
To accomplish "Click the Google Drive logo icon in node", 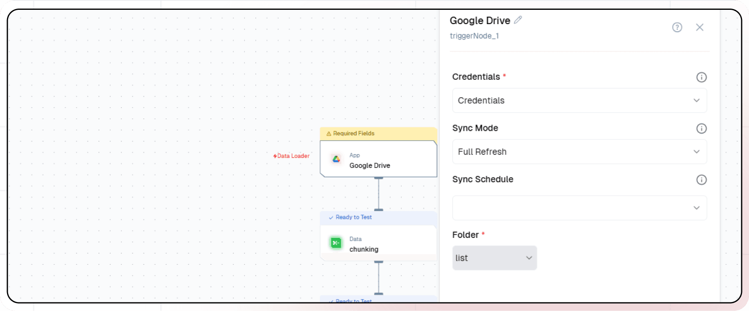I will tap(336, 159).
